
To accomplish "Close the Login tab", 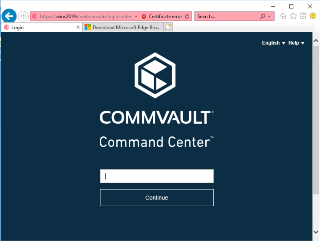I will coord(78,27).
